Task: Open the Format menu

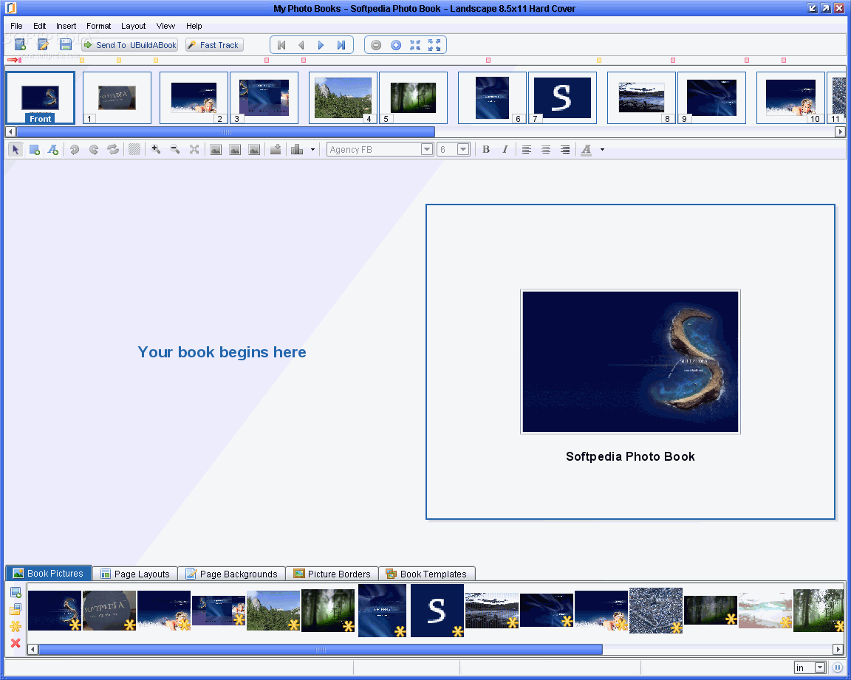Action: click(99, 26)
